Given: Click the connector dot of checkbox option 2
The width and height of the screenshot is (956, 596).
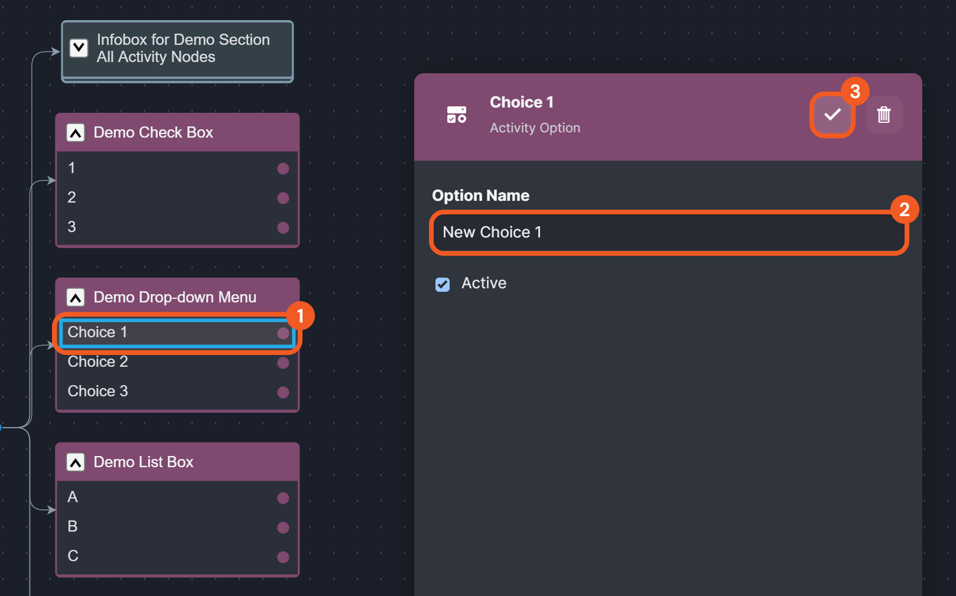Looking at the screenshot, I should (x=283, y=198).
